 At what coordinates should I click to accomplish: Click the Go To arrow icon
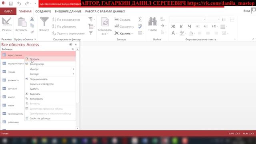coord(162,26)
